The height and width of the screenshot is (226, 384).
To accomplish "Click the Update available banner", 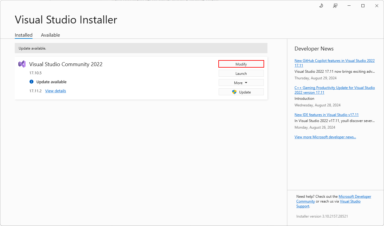I will point(141,48).
